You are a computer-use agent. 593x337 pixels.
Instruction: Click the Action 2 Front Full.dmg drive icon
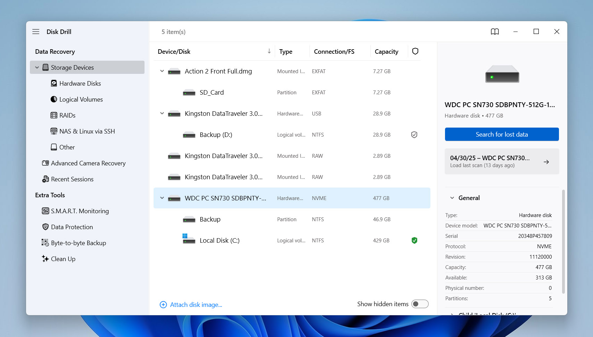click(x=174, y=71)
